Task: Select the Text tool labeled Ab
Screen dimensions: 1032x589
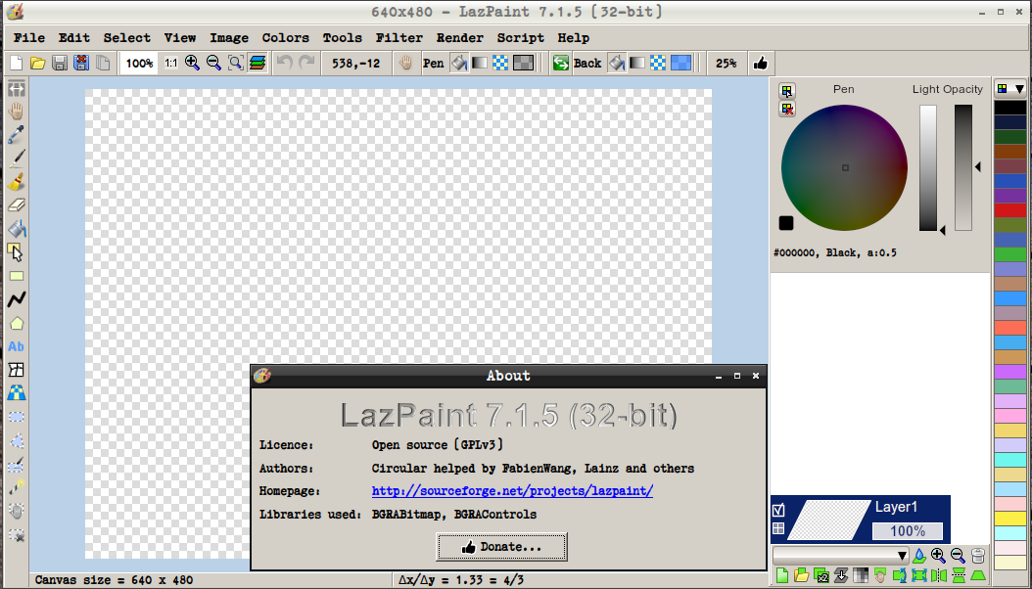Action: point(17,346)
